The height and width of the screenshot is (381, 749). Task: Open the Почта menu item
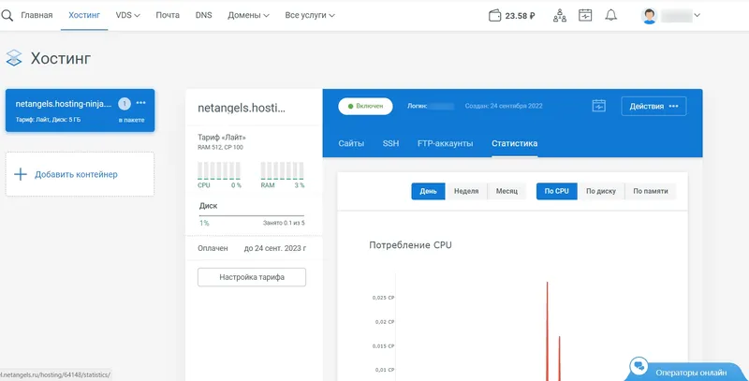(168, 15)
